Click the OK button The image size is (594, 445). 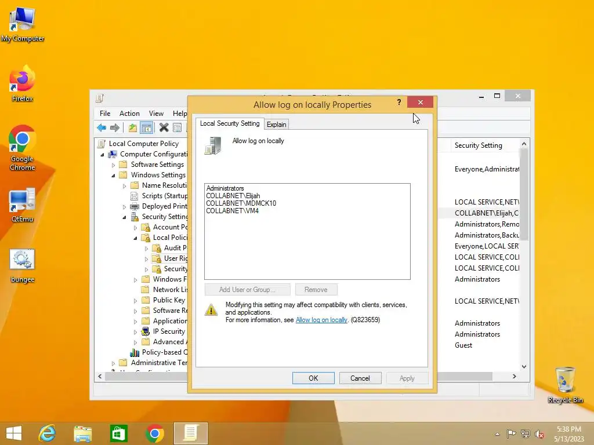tap(313, 378)
